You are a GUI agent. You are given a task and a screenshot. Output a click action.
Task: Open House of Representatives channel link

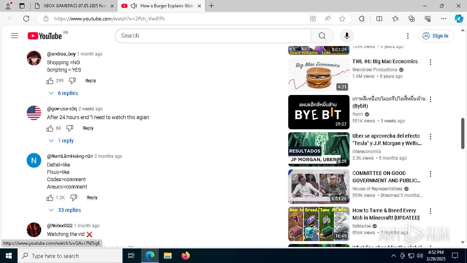(377, 189)
